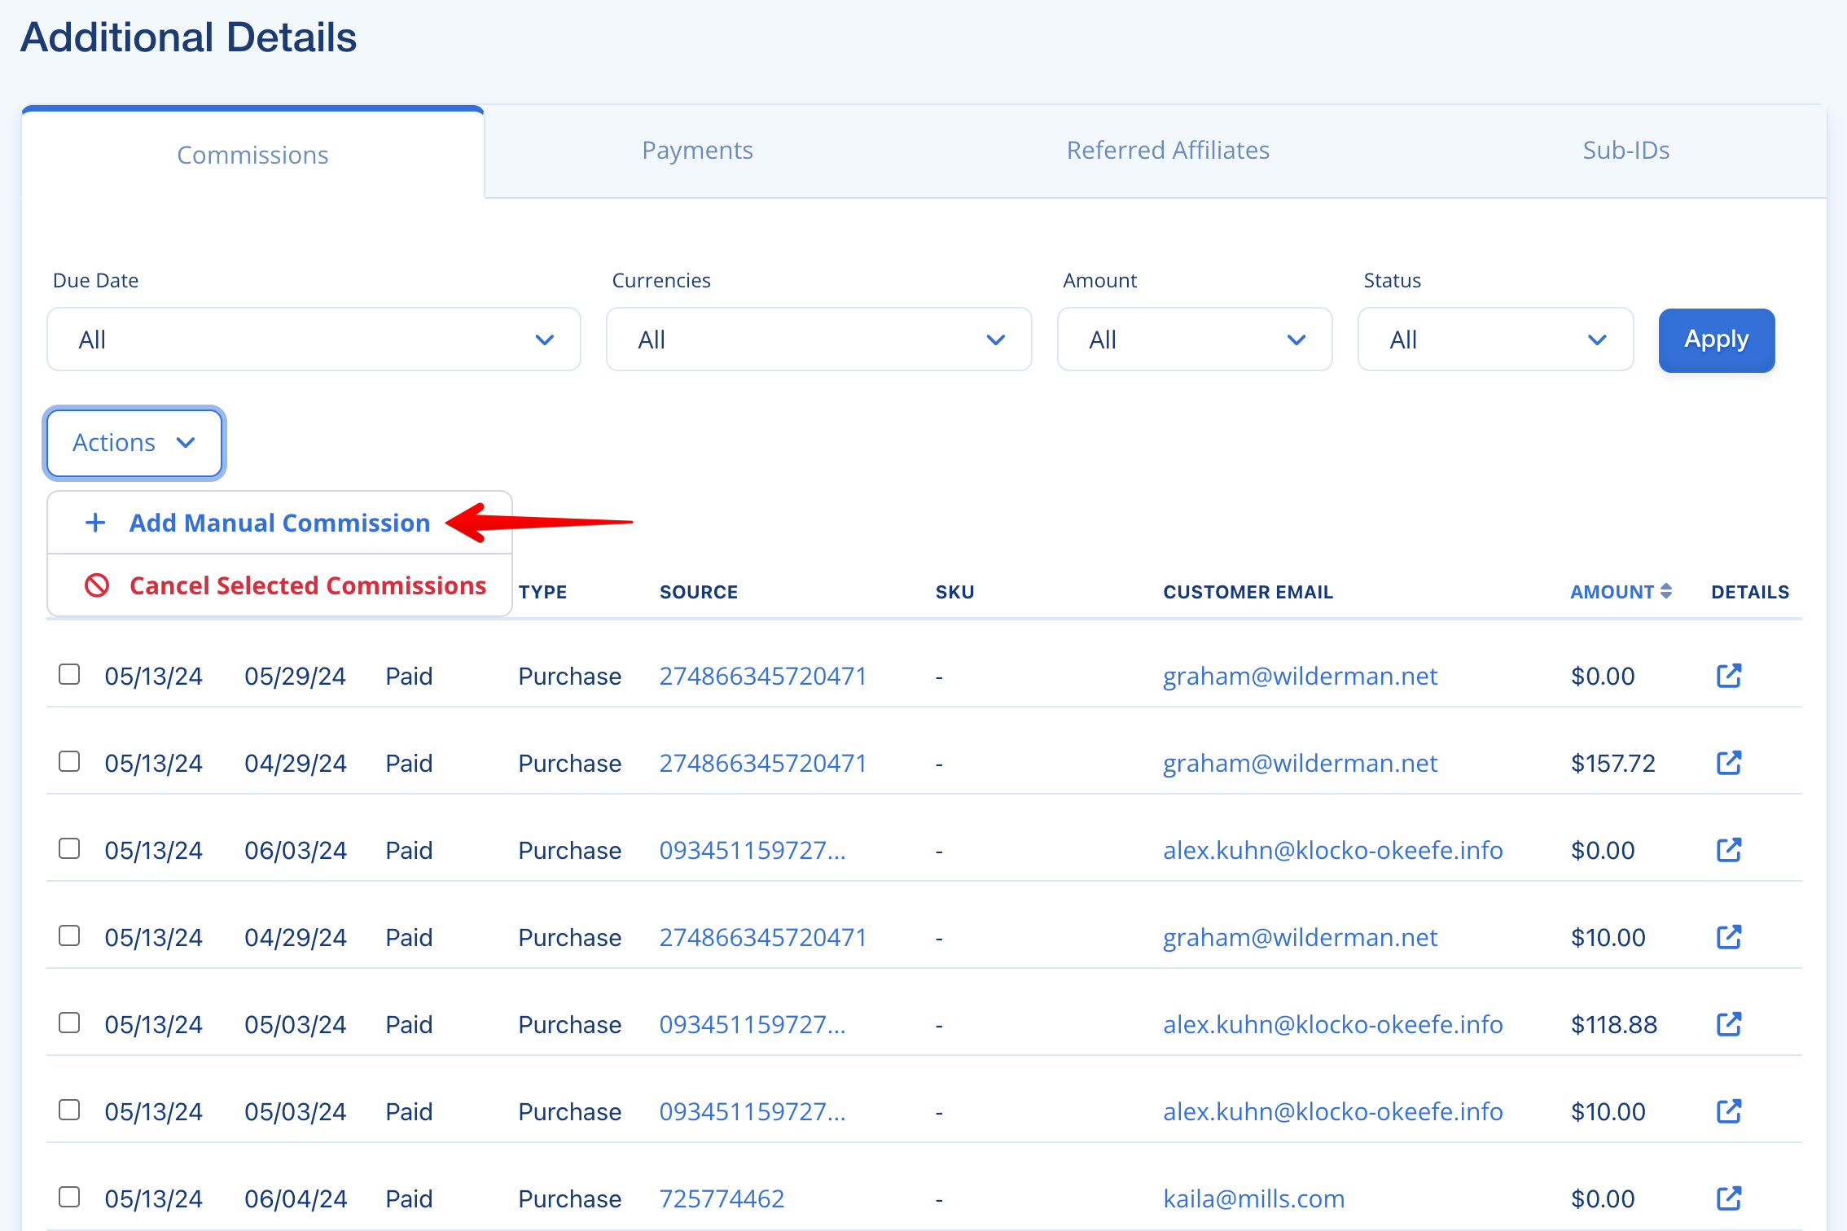This screenshot has height=1231, width=1847.
Task: Open the Referred Affiliates tab
Action: pyautogui.click(x=1168, y=151)
